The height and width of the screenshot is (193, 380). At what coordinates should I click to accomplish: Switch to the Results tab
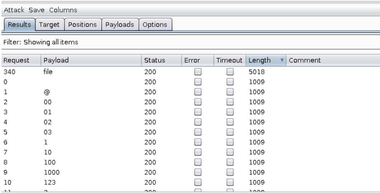tap(19, 24)
